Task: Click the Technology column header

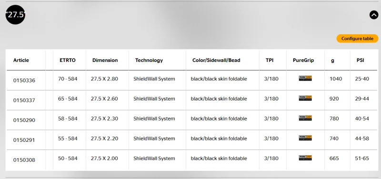Action: (149, 60)
